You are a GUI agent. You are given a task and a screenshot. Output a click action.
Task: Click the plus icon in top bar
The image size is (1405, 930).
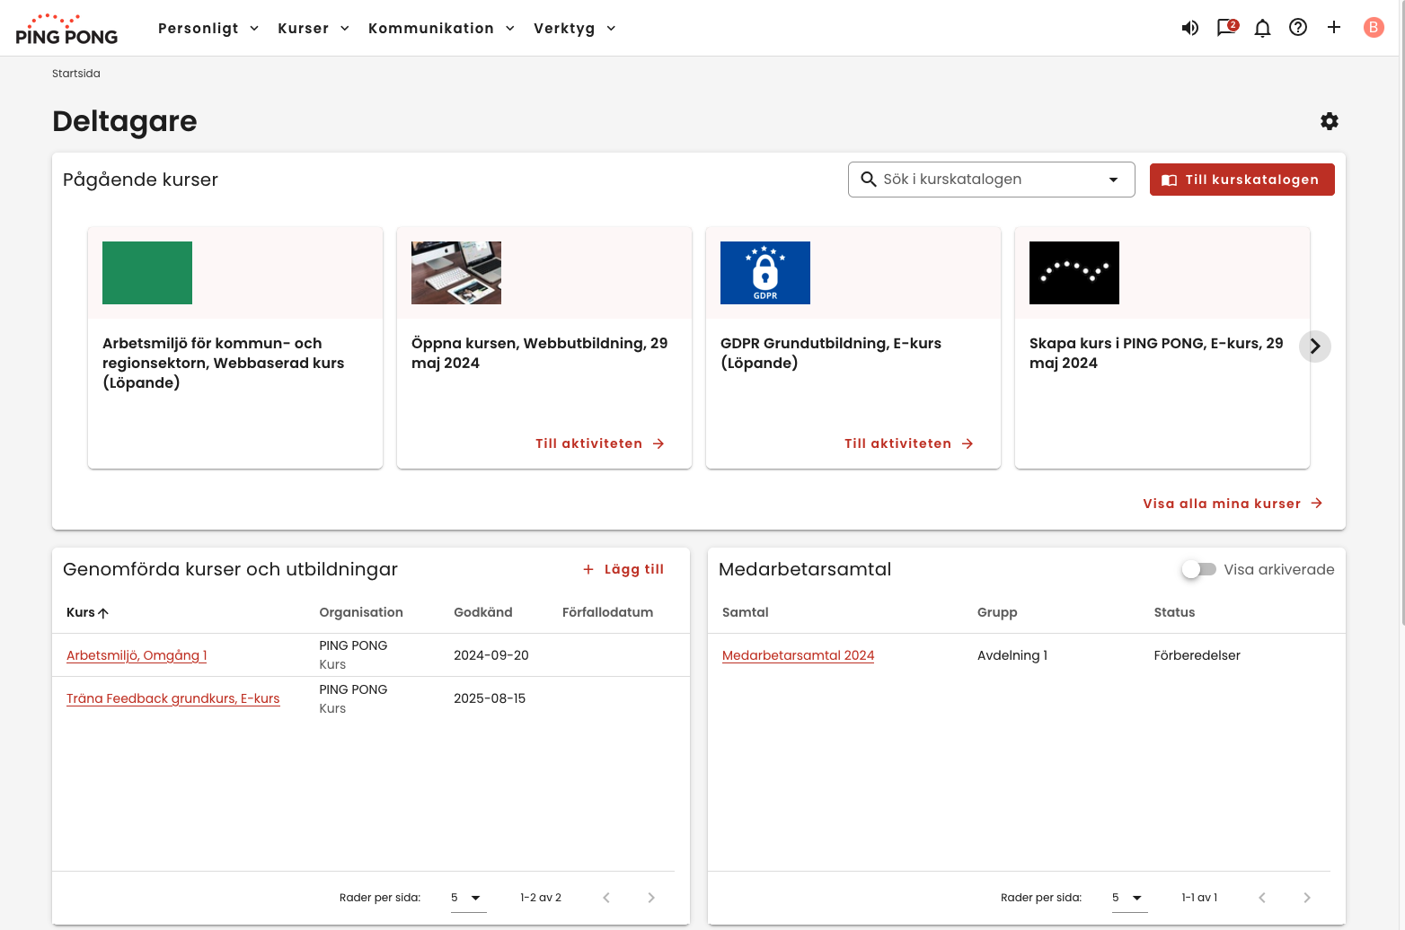1334,28
